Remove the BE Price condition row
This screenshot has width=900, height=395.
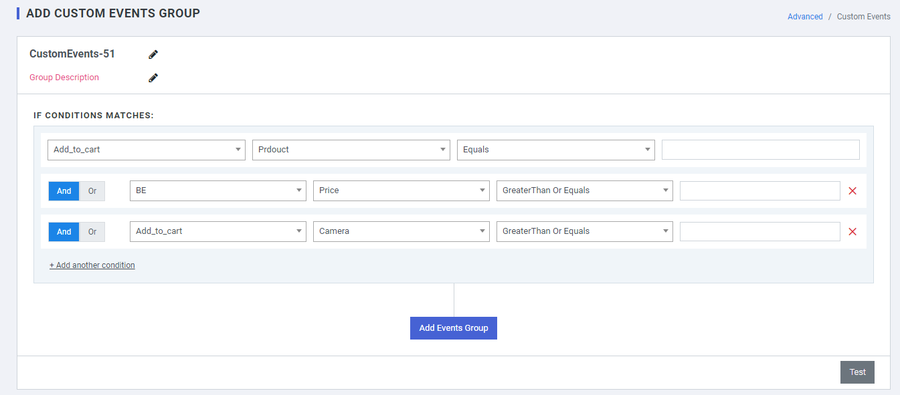tap(852, 191)
